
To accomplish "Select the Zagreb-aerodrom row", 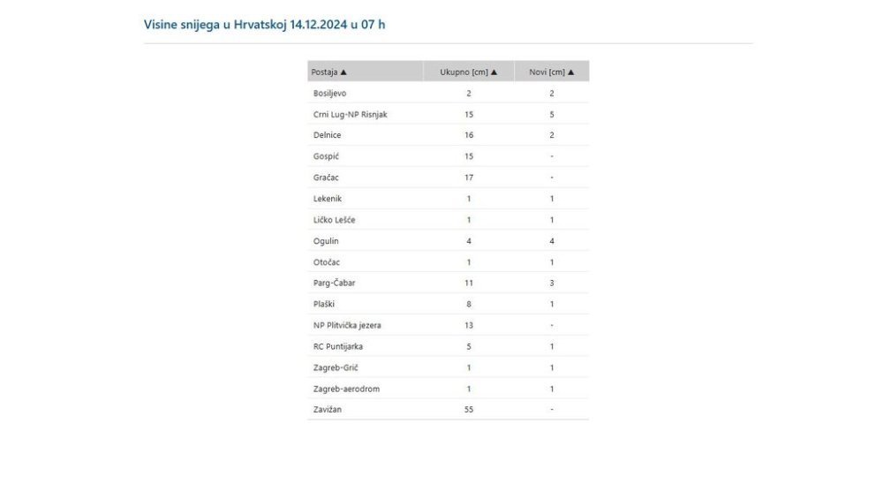I will [x=449, y=389].
